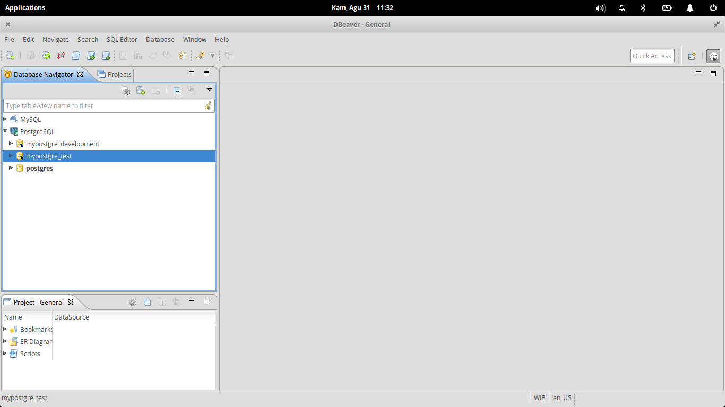Screen dimensions: 725x407
Task: Click the Project panel gear configure icon
Action: (x=133, y=302)
